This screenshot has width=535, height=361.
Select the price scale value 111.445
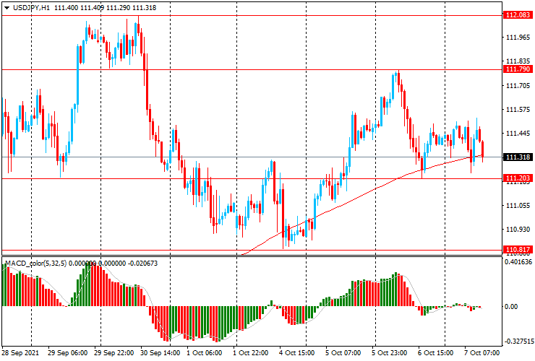pyautogui.click(x=518, y=134)
